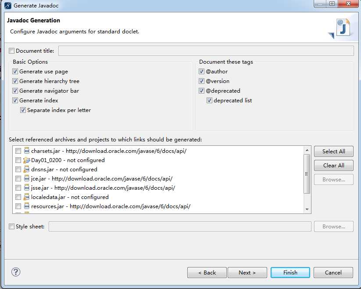Click Select All button
Screen dimensions: 361x289
tap(334, 152)
